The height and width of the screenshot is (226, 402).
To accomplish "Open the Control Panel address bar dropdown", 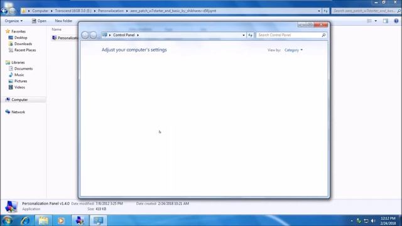I will [244, 35].
